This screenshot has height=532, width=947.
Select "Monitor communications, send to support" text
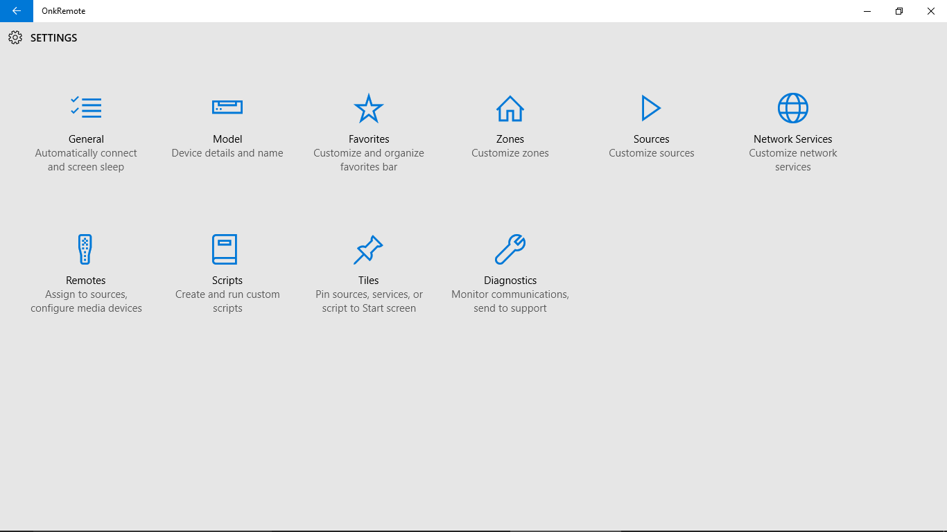point(510,301)
